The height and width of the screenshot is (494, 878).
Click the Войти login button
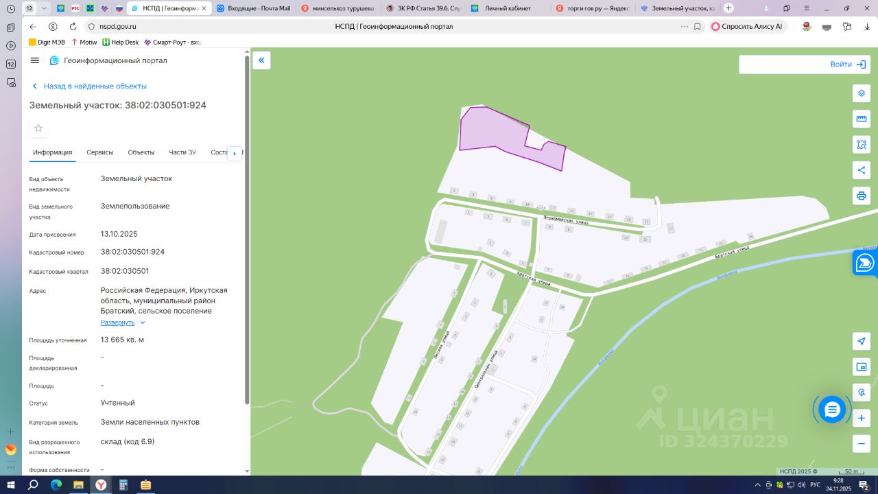click(848, 64)
